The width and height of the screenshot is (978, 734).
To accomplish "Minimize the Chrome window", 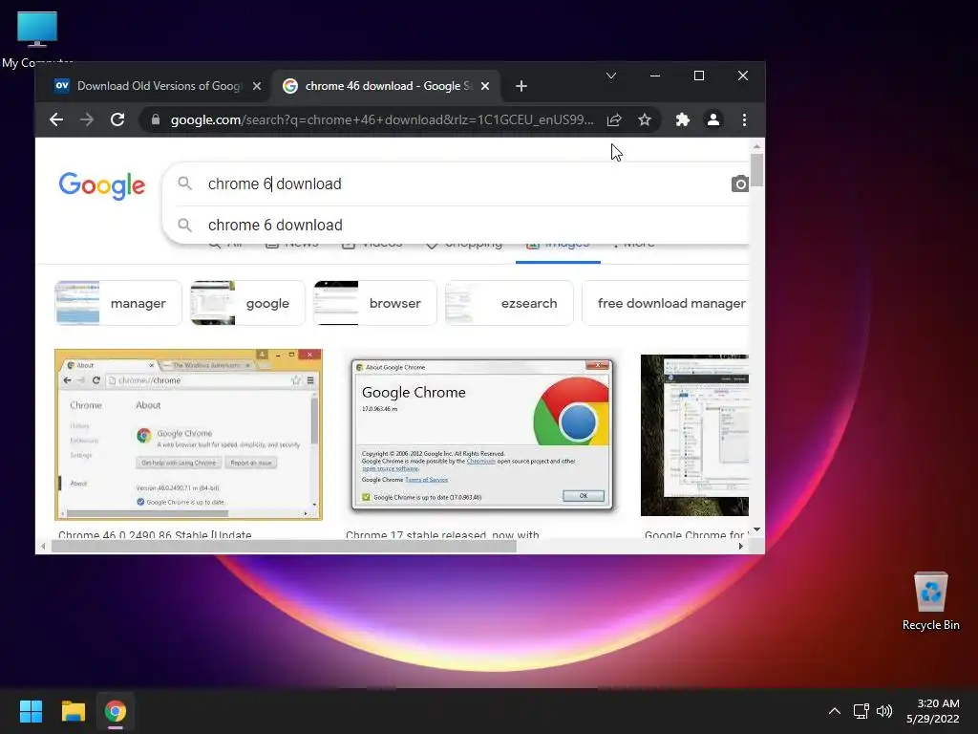I will [x=655, y=76].
